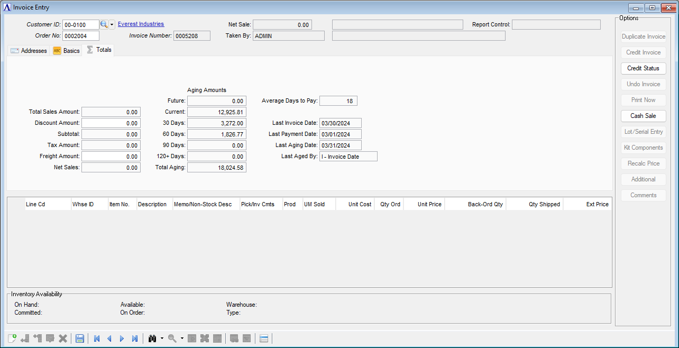Image resolution: width=679 pixels, height=348 pixels.
Task: Click the Unit Price column header
Action: point(429,204)
